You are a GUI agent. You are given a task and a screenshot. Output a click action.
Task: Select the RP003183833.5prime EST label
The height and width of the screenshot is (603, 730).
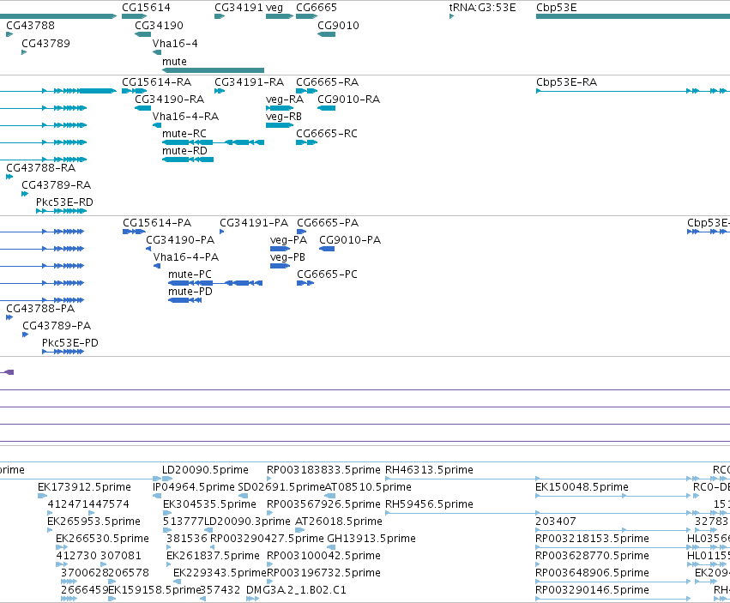[x=323, y=470]
